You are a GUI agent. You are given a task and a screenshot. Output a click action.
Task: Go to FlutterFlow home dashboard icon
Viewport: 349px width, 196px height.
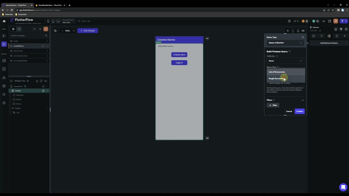4,21
